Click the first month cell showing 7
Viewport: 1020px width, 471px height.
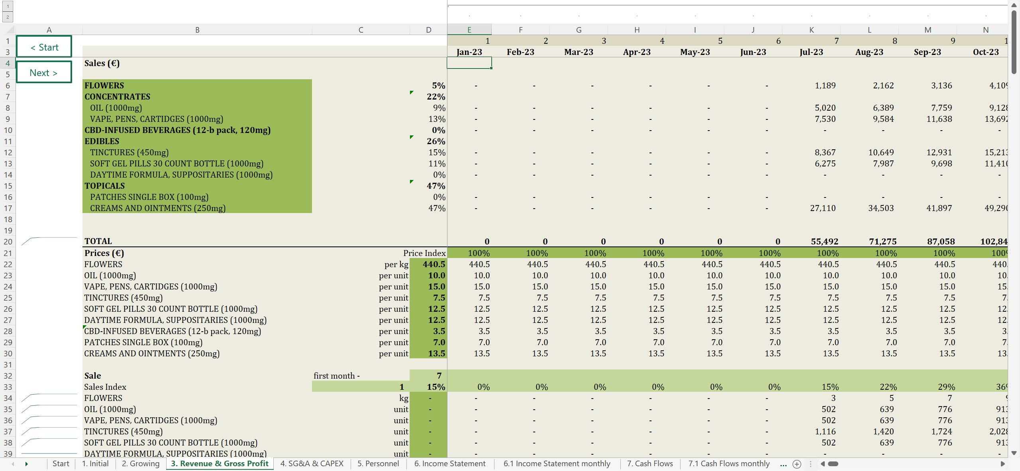tap(428, 376)
